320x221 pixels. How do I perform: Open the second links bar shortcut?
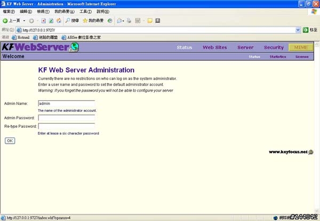[45, 37]
